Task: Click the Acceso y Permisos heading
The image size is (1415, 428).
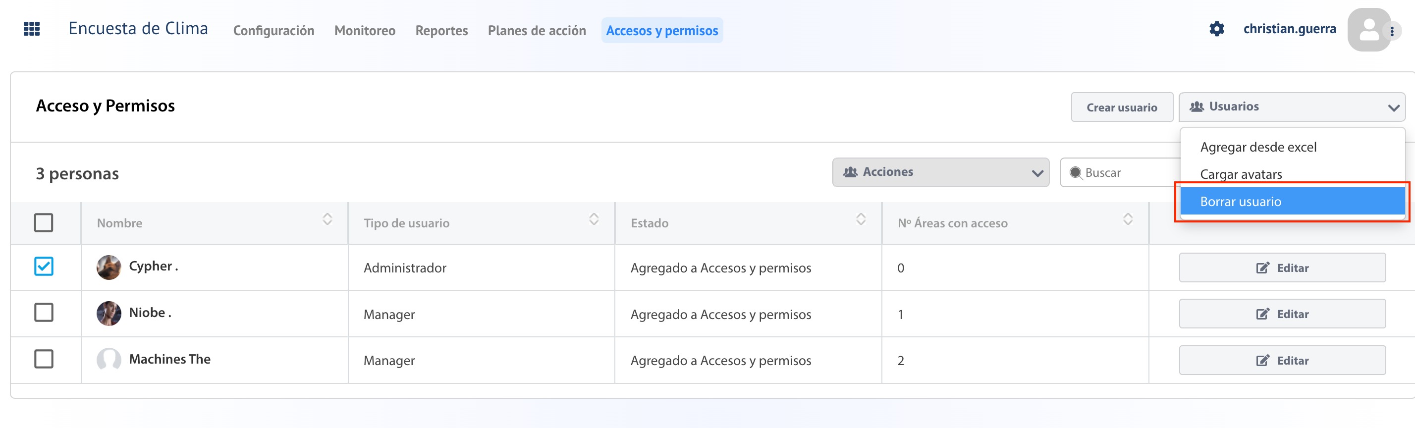Action: (105, 106)
